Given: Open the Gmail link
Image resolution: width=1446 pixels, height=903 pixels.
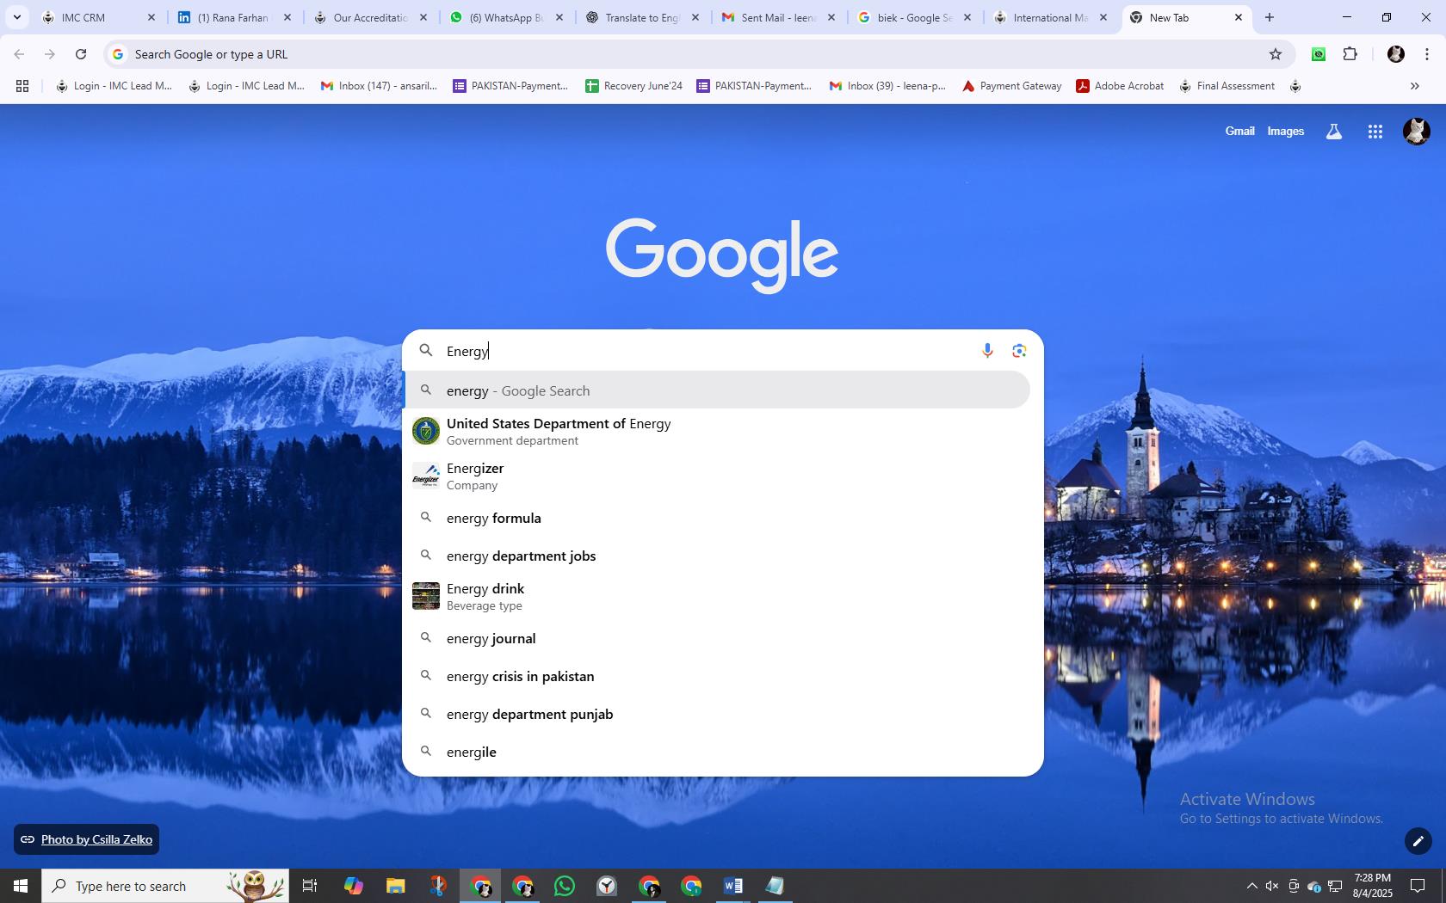Looking at the screenshot, I should click(1239, 132).
